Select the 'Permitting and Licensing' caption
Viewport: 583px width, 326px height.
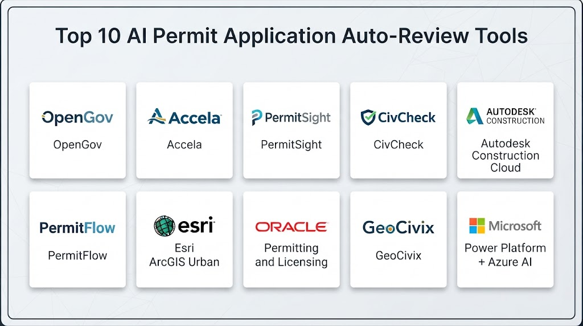point(291,255)
